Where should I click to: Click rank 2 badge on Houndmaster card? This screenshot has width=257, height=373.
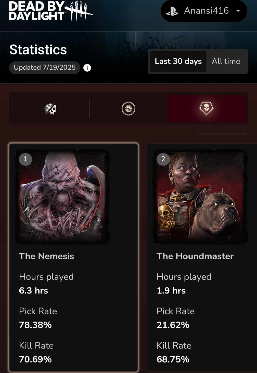(163, 159)
